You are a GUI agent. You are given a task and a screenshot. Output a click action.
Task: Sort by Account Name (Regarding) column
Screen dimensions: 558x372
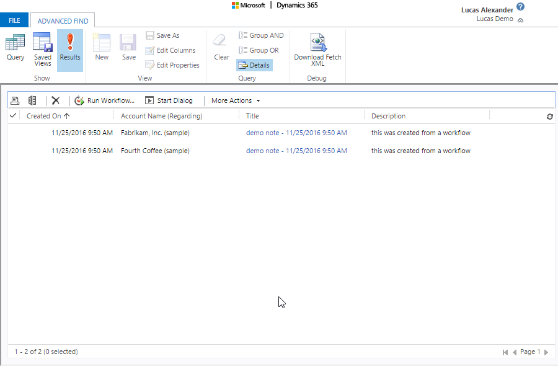[x=162, y=116]
